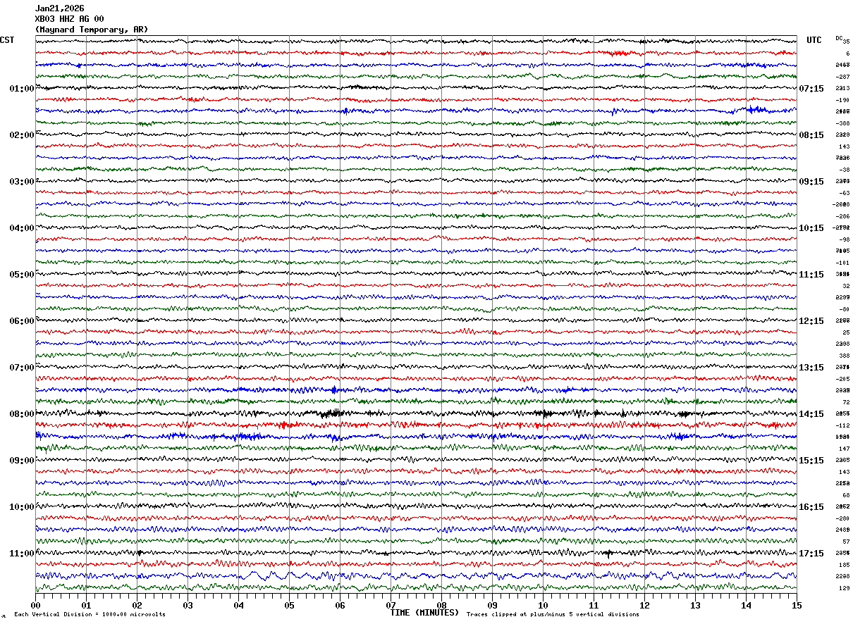The height and width of the screenshot is (624, 853).
Task: Click the TIME (MINUTES) axis title
Action: pos(424,613)
